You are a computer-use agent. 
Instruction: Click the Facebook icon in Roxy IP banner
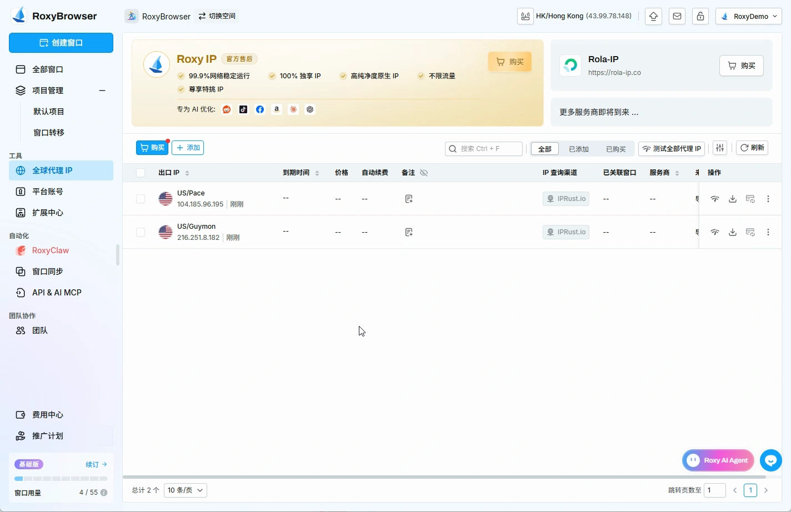click(x=260, y=109)
